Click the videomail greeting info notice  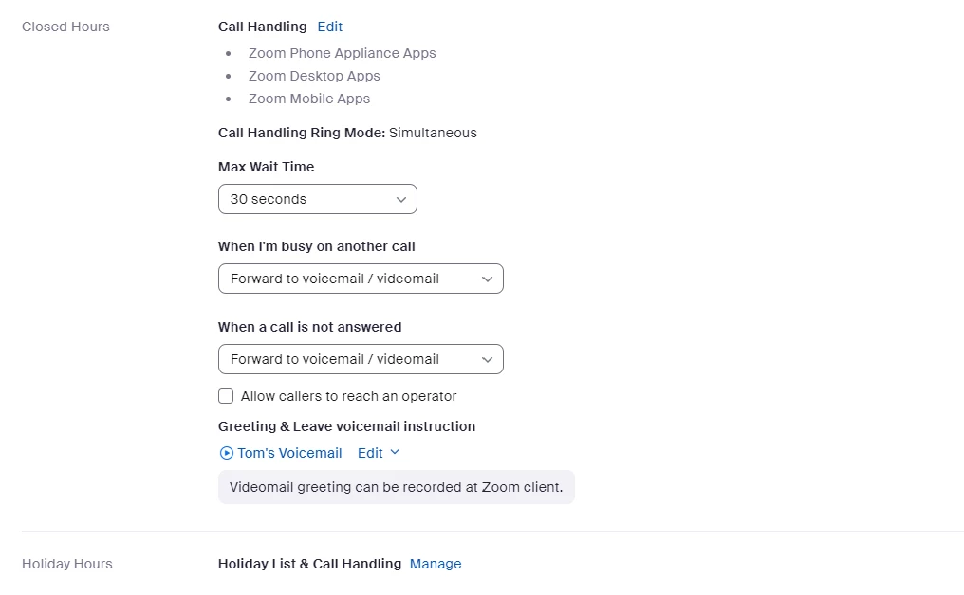(x=396, y=487)
